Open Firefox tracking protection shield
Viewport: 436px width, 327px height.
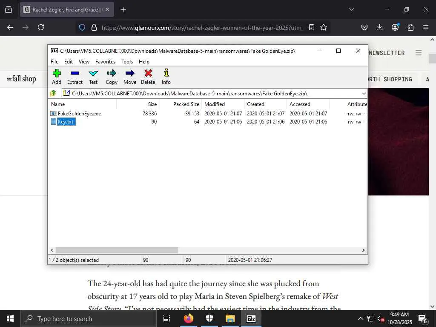tap(82, 27)
